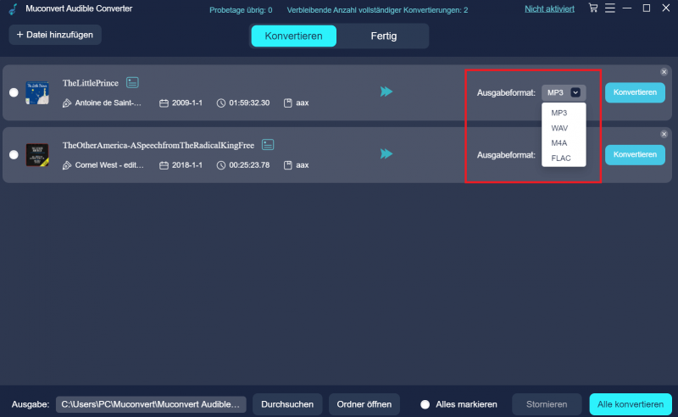678x417 pixels.
Task: Click clock icon next to 01:59:32.30
Action: [x=221, y=103]
